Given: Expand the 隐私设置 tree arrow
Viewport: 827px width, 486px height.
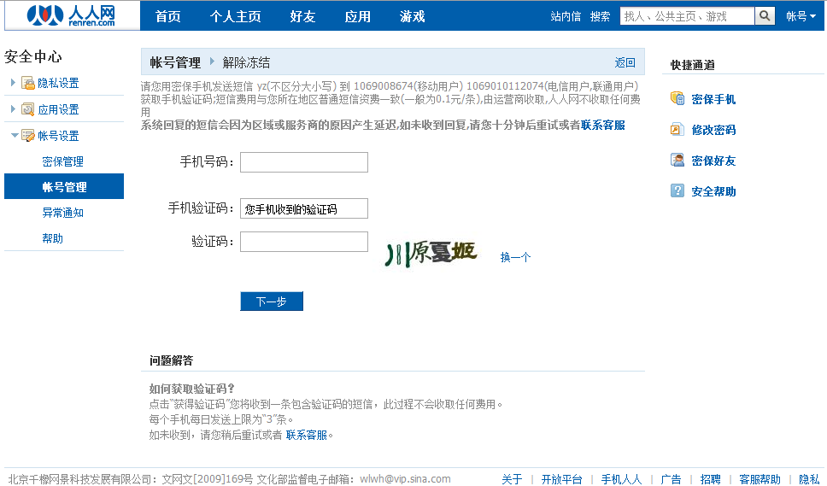Looking at the screenshot, I should coord(13,83).
